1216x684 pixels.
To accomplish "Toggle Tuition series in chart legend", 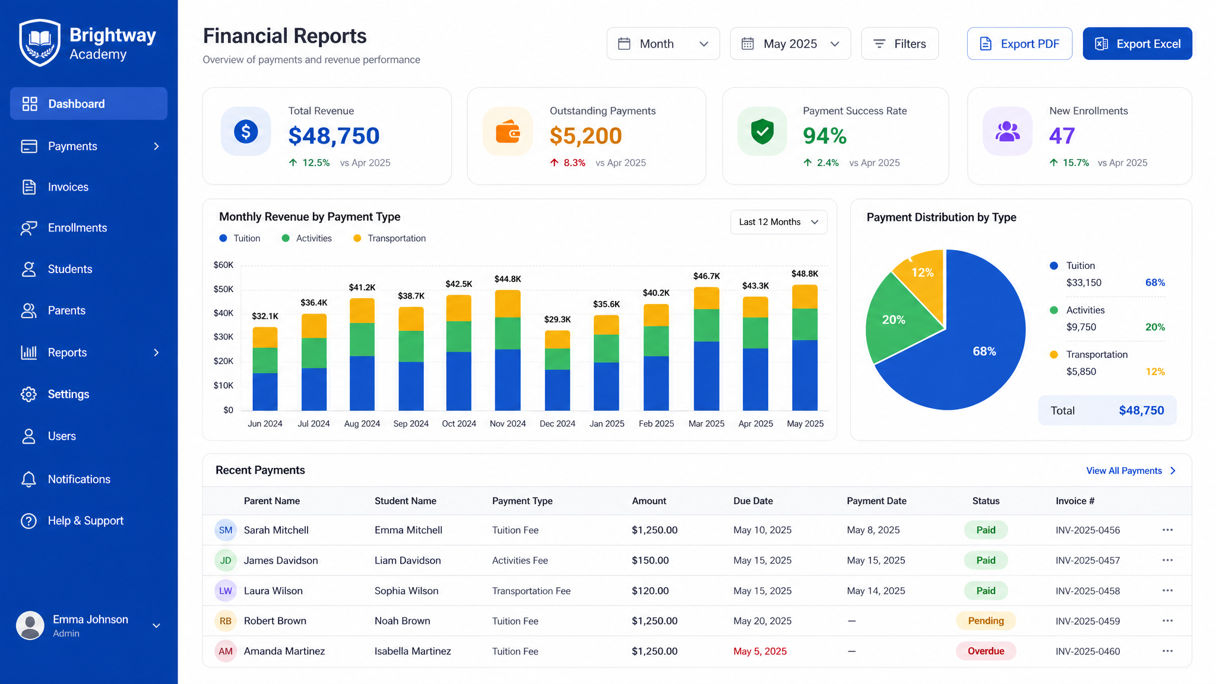I will [240, 238].
